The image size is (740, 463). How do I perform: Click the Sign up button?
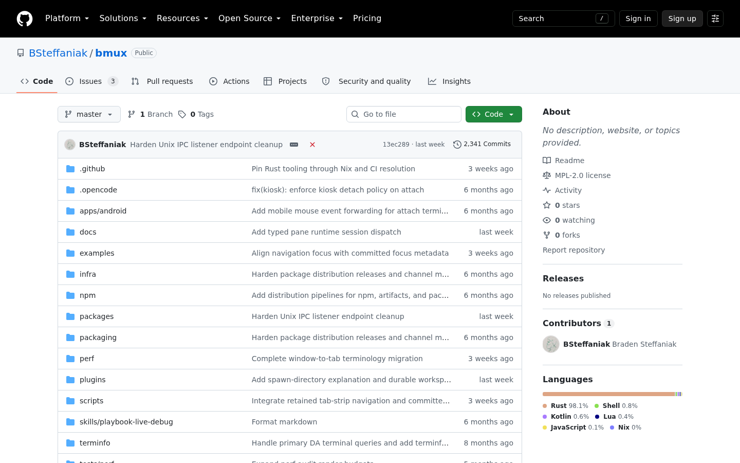point(682,19)
